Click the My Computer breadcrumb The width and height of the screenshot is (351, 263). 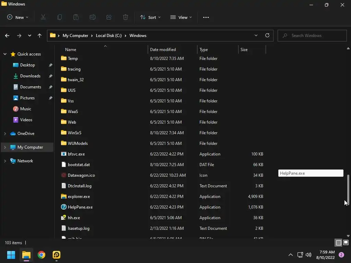[75, 36]
